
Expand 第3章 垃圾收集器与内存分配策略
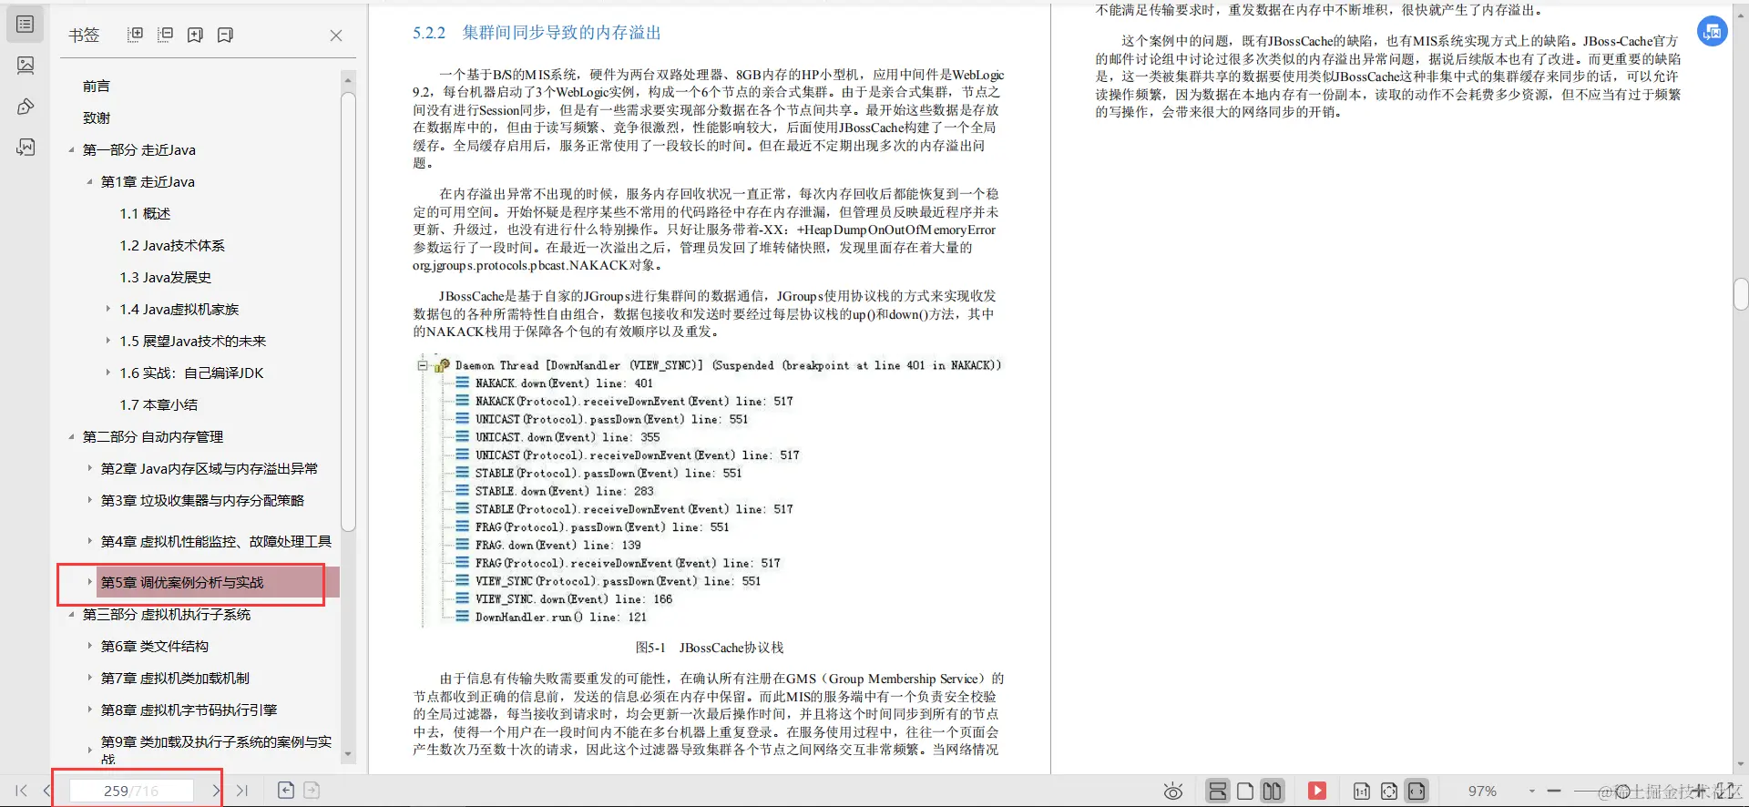point(89,501)
